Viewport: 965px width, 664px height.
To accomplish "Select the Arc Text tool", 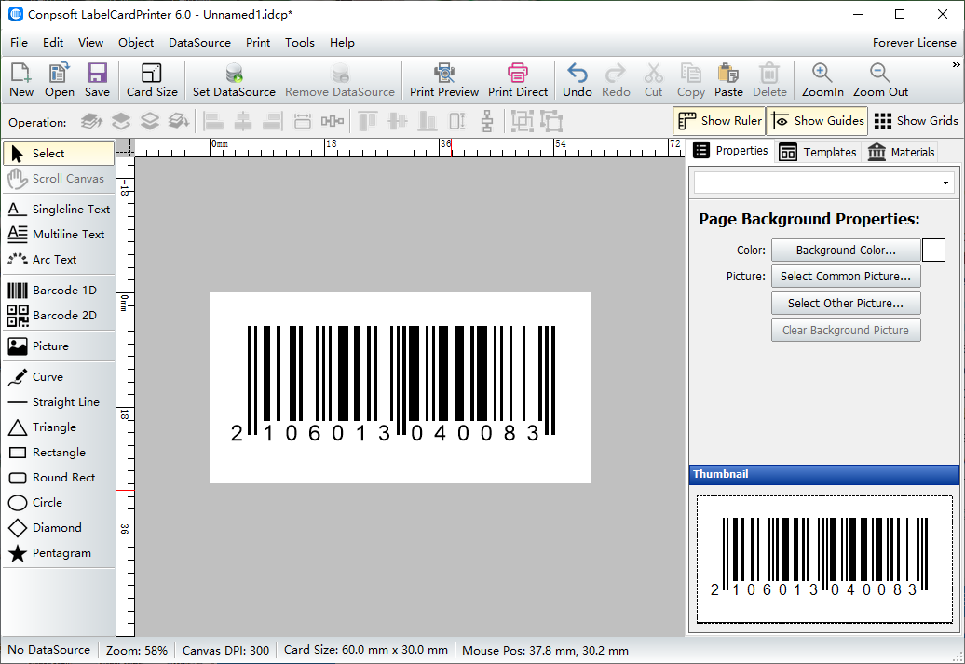I will pyautogui.click(x=59, y=260).
